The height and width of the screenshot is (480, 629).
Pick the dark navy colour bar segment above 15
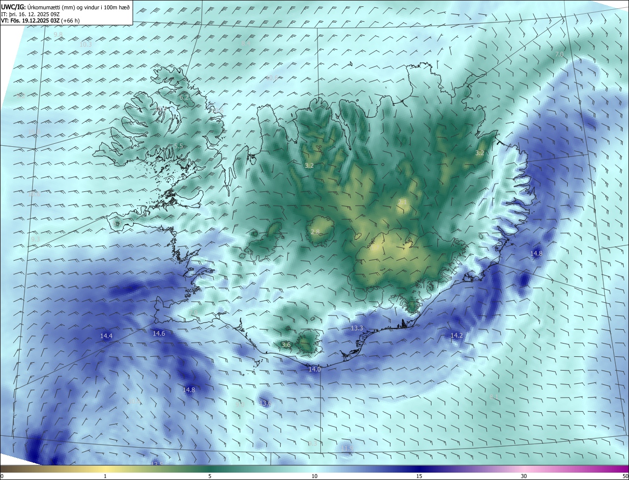pyautogui.click(x=419, y=469)
